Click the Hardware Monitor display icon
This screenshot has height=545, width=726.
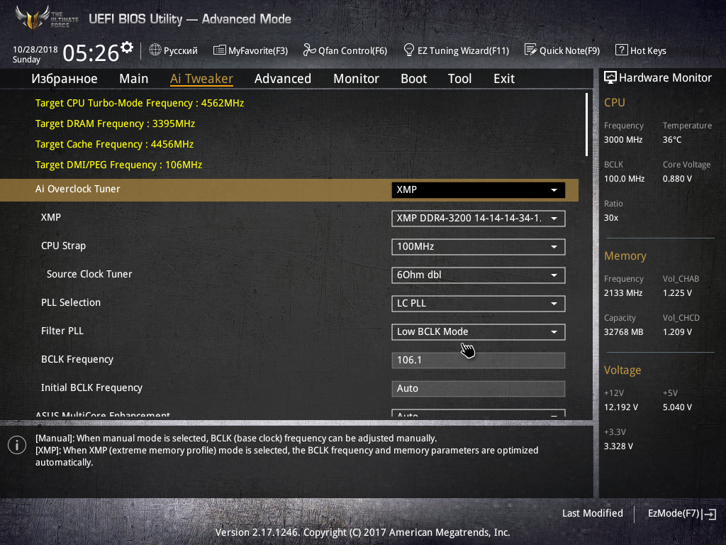pyautogui.click(x=610, y=77)
